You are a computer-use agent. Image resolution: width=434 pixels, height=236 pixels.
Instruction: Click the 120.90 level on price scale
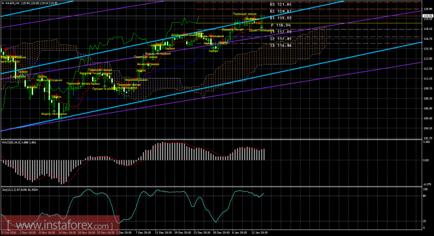coord(427,9)
